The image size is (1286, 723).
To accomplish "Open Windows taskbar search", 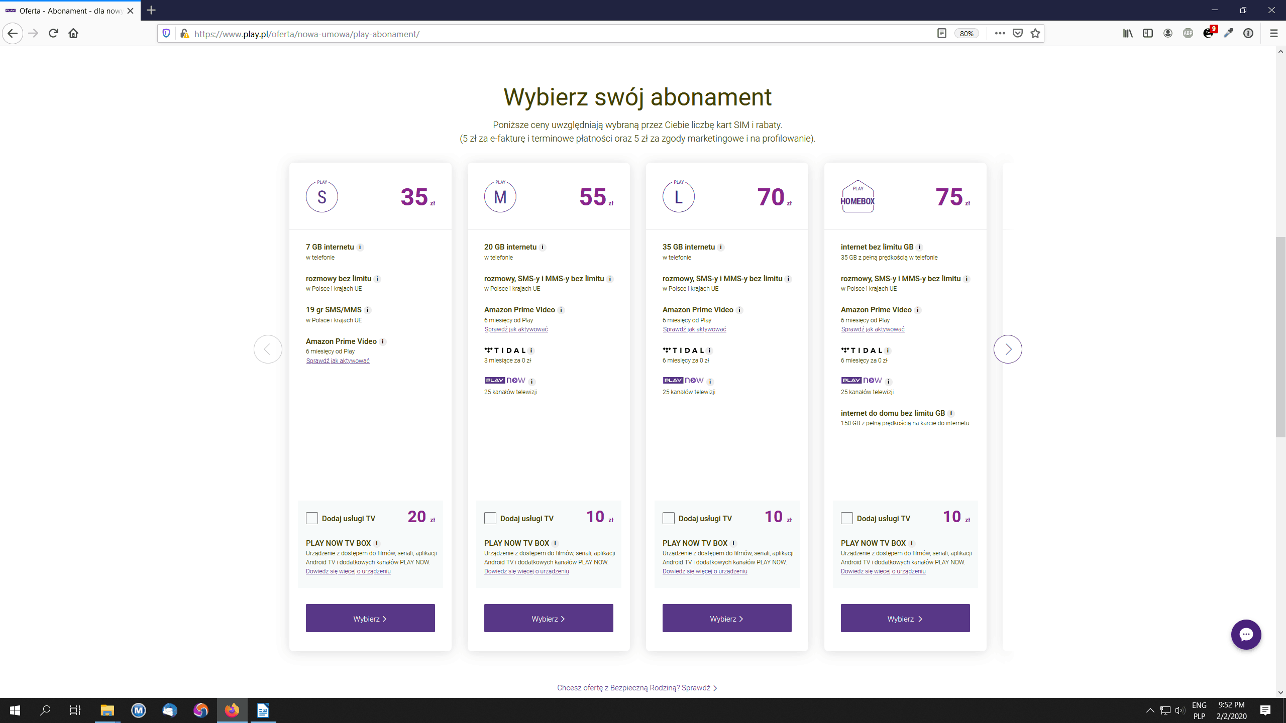I will (x=45, y=710).
